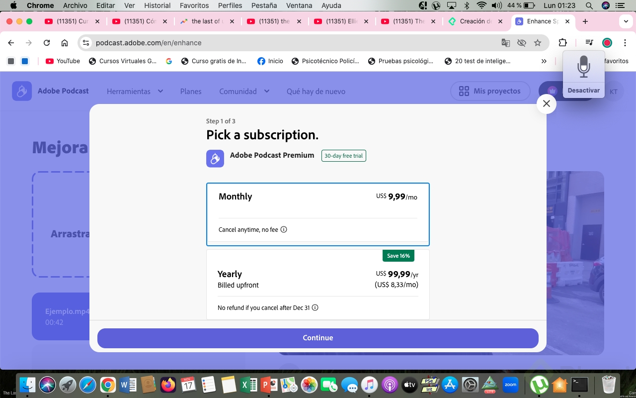Close the subscription dialog with the X
636x398 pixels.
coord(547,103)
